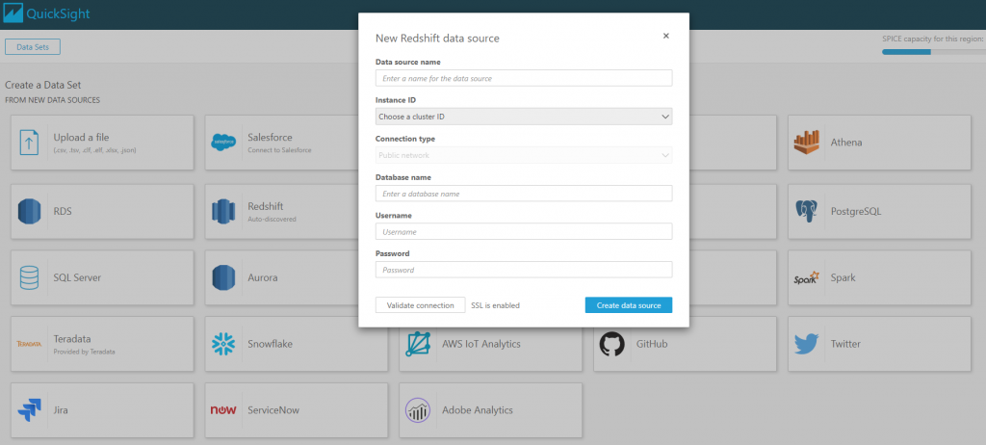Select the Snowflake icon
This screenshot has width=986, height=445.
pos(223,344)
